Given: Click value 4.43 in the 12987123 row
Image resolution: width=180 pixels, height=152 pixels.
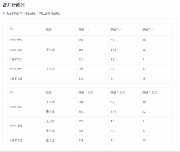Looking at the screenshot, I should coord(113,50).
